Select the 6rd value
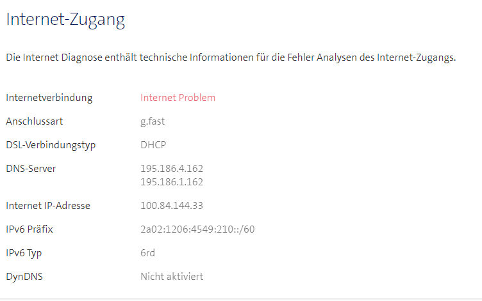 tap(147, 253)
